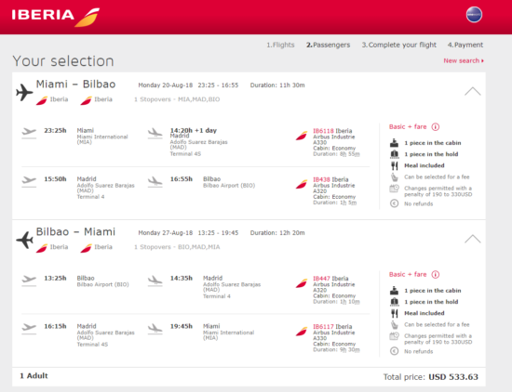
Task: Collapse the Miami – Bilbao flight details
Action: 473,92
